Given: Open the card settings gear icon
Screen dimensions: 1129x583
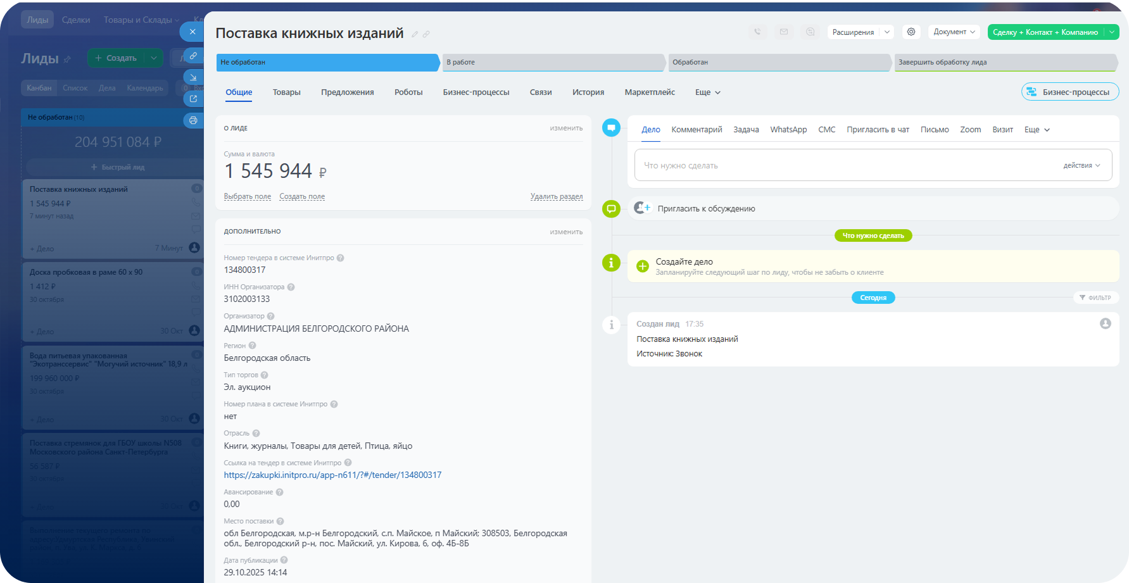Looking at the screenshot, I should pos(911,32).
